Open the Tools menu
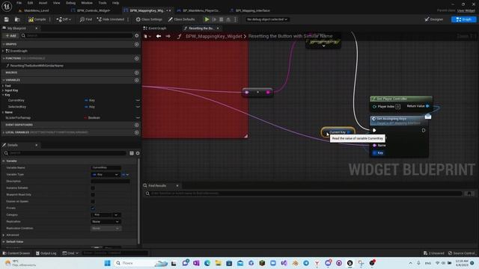The width and height of the screenshot is (479, 269). (x=103, y=3)
